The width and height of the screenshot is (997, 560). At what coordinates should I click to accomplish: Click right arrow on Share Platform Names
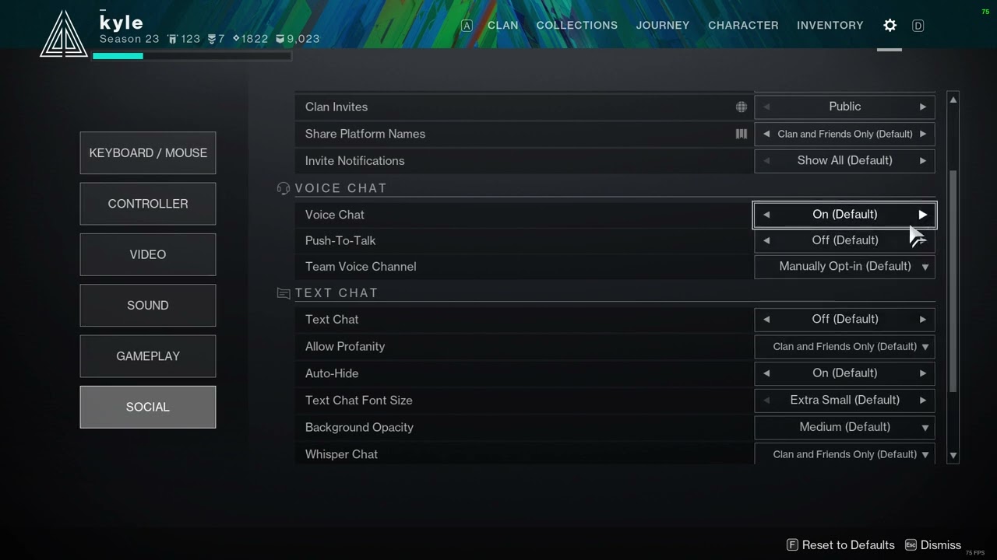[922, 134]
